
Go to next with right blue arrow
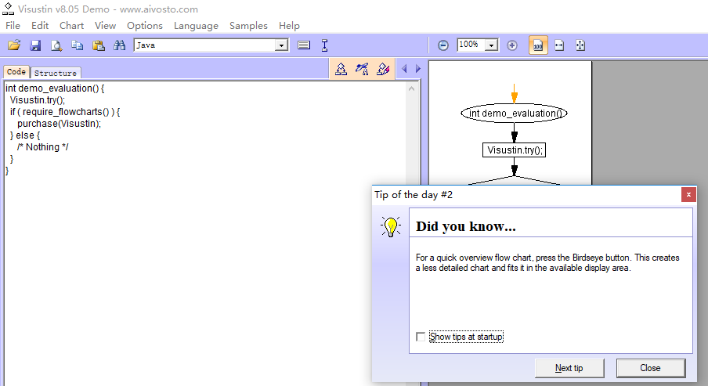pyautogui.click(x=418, y=69)
